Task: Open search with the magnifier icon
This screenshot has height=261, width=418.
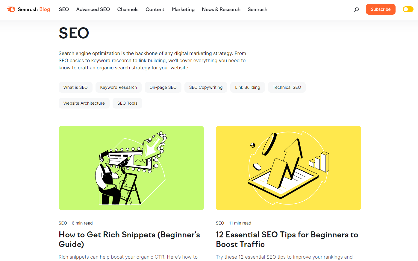Action: (356, 10)
